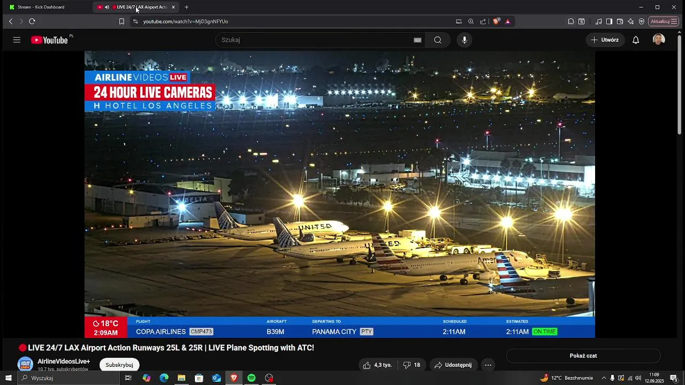Open the tab search toolbar icon
The image size is (685, 385).
click(x=582, y=21)
